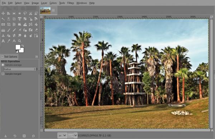
Task: Open the Colors menu
Action: coord(53,3)
